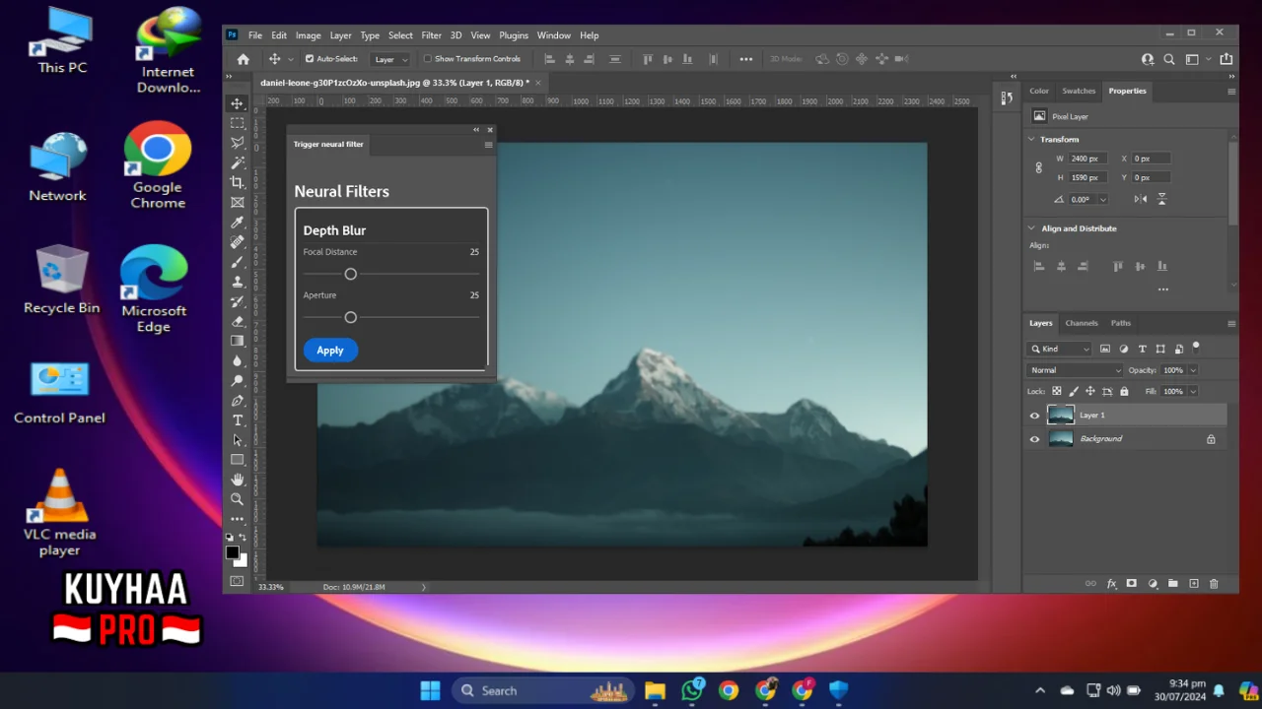Image resolution: width=1262 pixels, height=709 pixels.
Task: Toggle Lock all padlock in the Lock row
Action: tap(1124, 391)
